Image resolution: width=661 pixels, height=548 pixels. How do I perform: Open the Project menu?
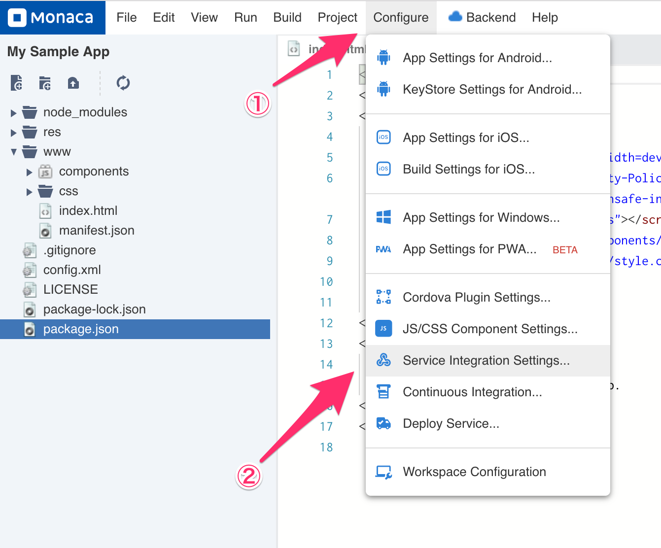pyautogui.click(x=338, y=17)
